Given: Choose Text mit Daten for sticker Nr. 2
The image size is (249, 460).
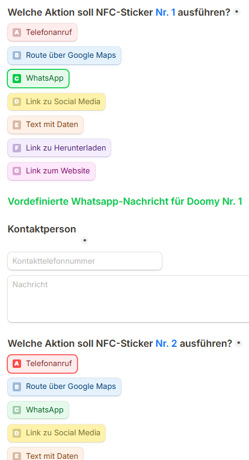Looking at the screenshot, I should point(45,454).
